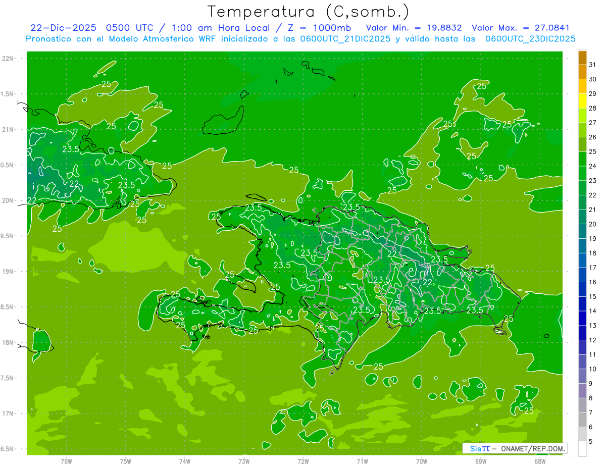Click the "26" value on the color scale
This screenshot has width=606, height=468.
coord(593,137)
